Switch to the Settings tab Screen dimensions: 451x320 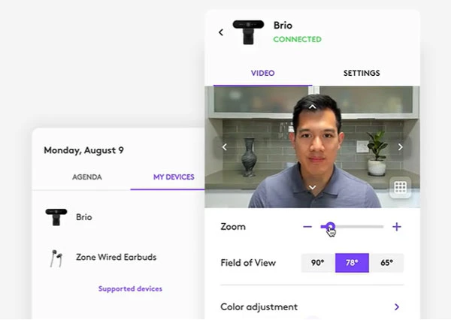[x=361, y=74]
